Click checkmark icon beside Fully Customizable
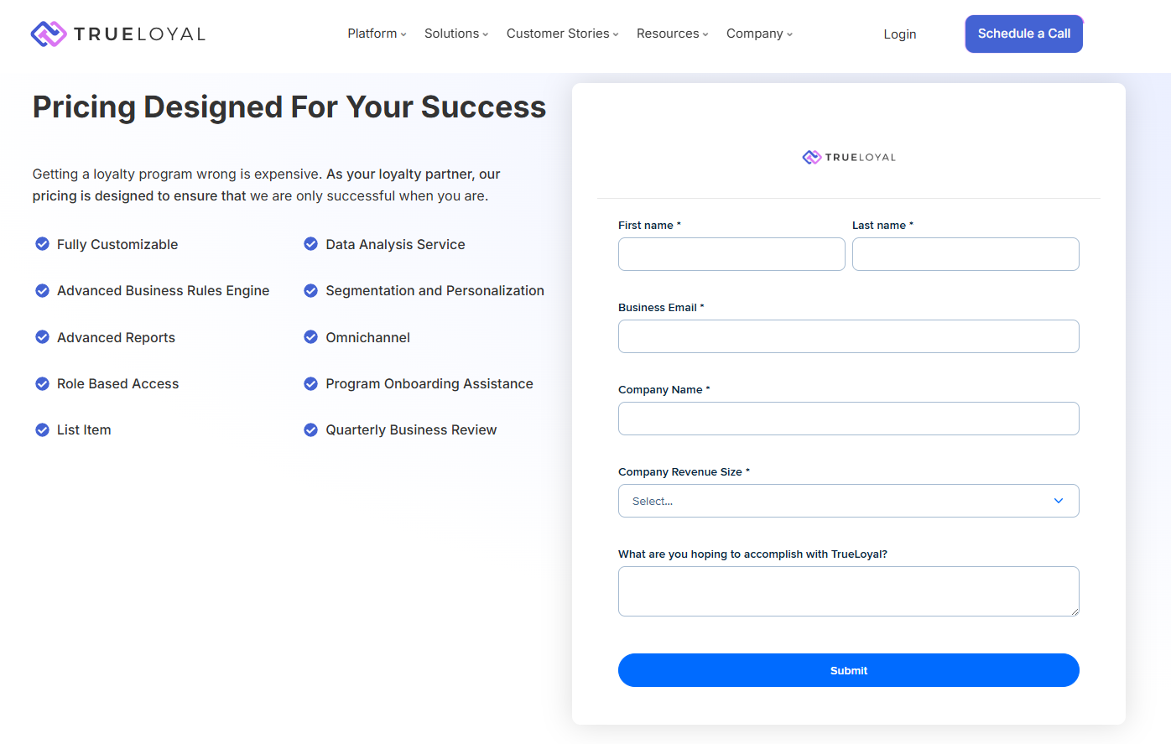 tap(42, 244)
